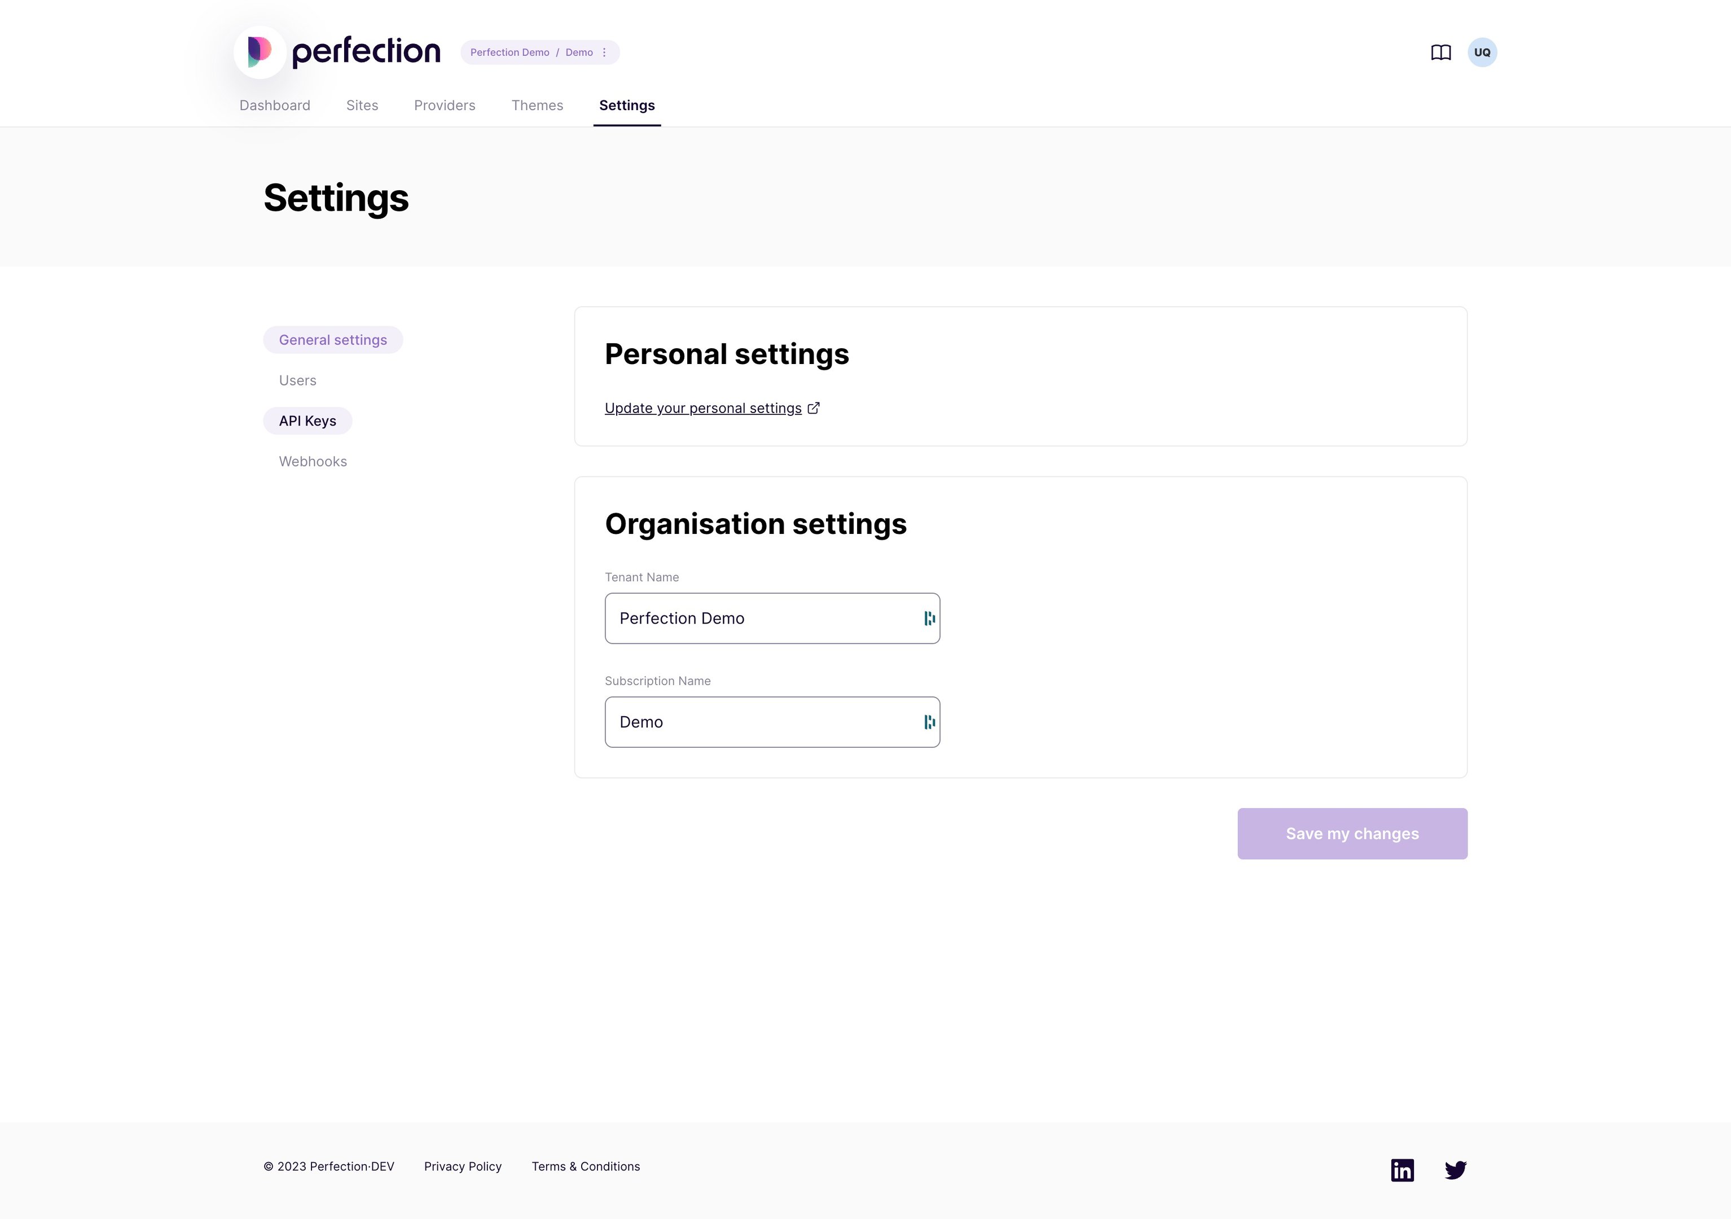The height and width of the screenshot is (1219, 1731).
Task: Expand the tenant switcher three-dot menu
Action: point(604,53)
